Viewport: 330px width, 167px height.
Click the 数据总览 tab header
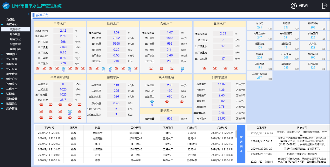click(x=42, y=15)
